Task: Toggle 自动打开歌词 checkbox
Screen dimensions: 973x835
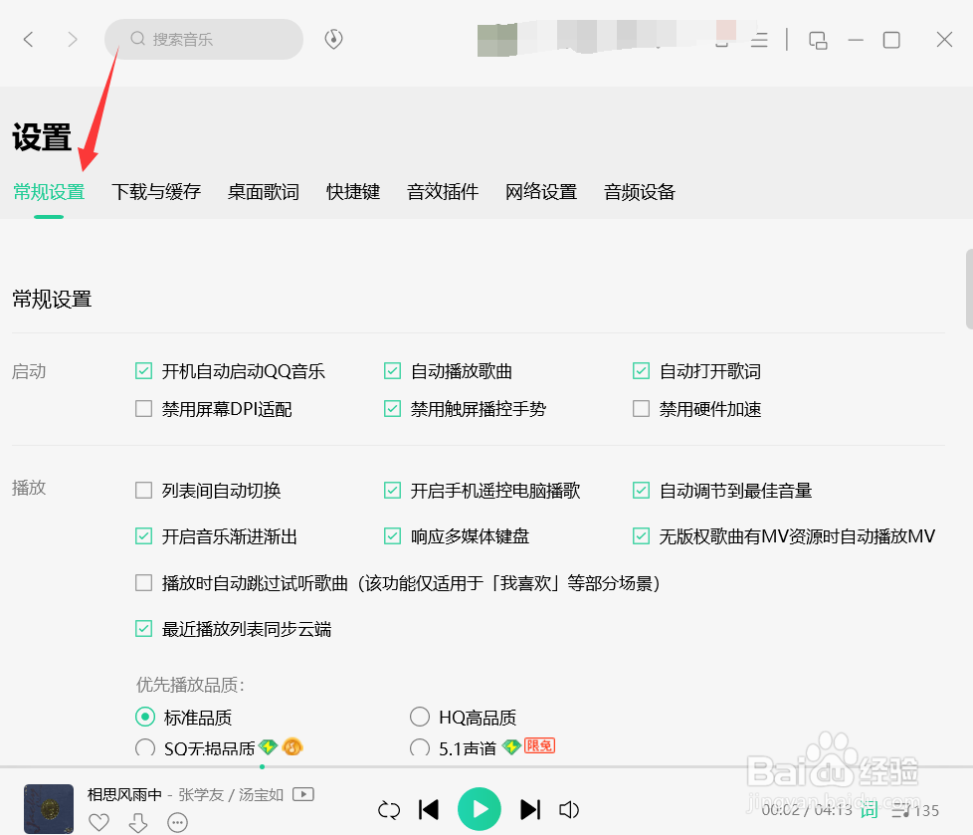Action: coord(641,371)
